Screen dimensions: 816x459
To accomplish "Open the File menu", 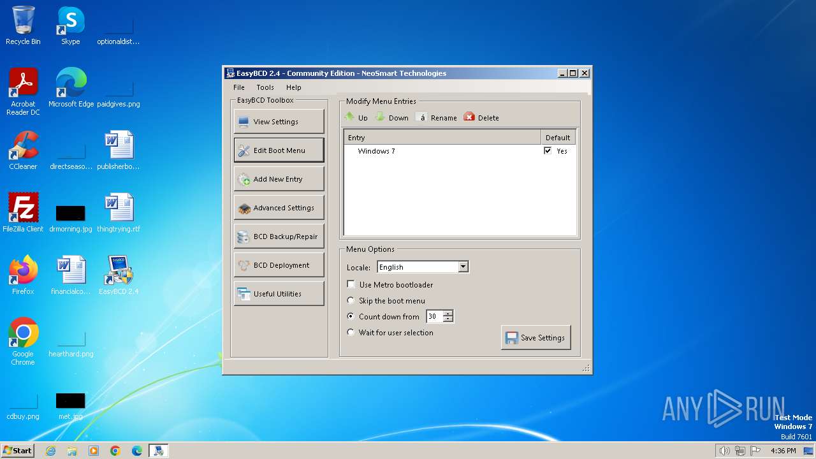I will coord(239,87).
